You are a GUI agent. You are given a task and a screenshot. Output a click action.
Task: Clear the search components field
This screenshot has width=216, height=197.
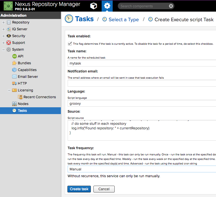tap(171, 6)
